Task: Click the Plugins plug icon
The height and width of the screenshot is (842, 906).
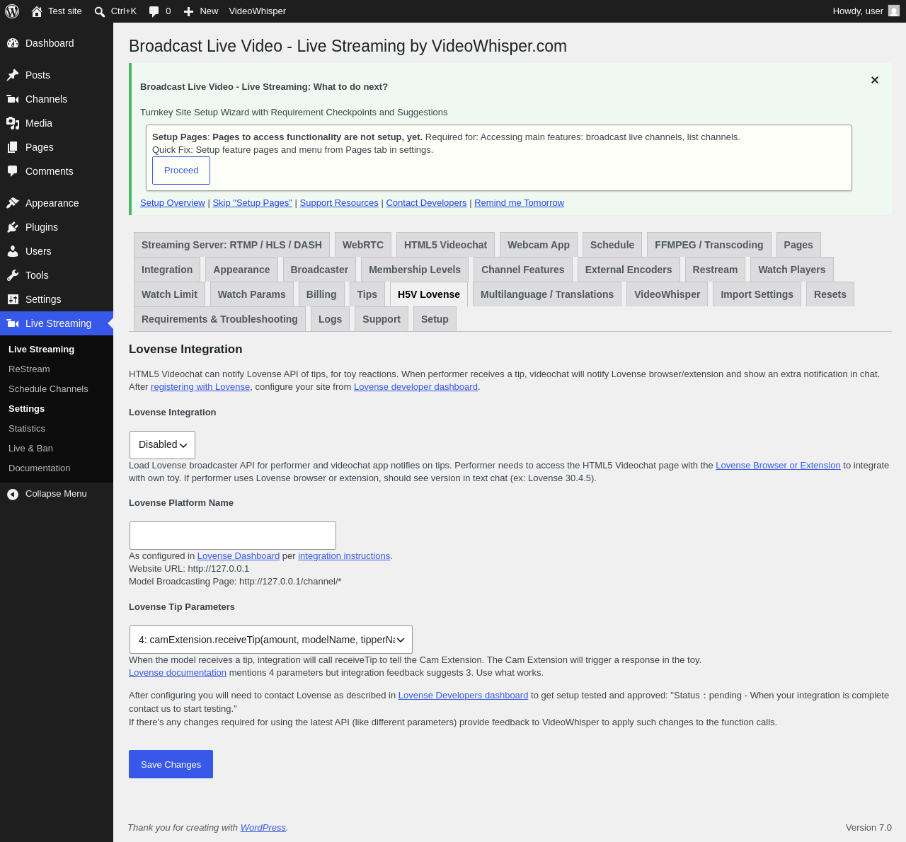Action: (x=13, y=227)
